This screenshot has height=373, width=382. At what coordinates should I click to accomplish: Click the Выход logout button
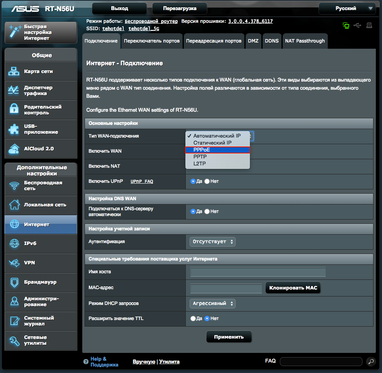119,9
